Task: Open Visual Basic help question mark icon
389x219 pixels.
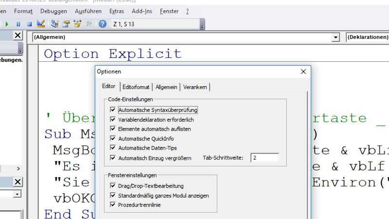Action: click(103, 24)
